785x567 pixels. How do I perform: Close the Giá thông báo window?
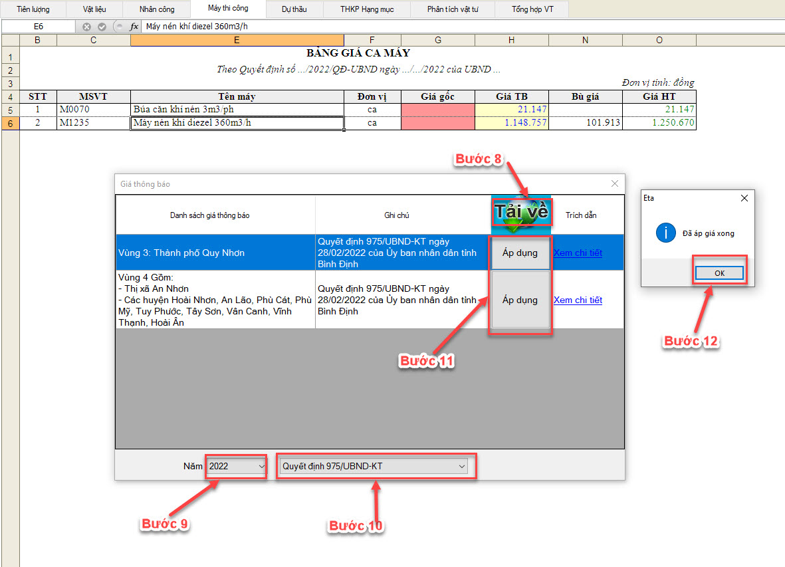[615, 183]
